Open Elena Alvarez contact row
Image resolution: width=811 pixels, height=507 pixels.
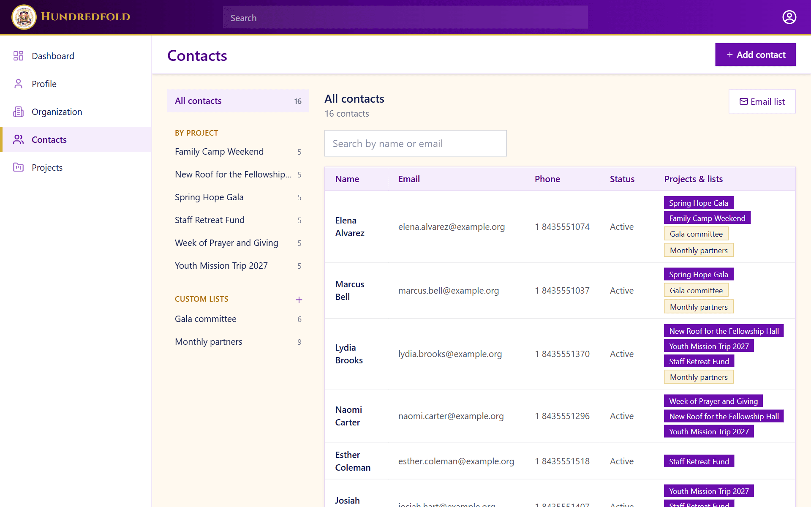coord(560,226)
